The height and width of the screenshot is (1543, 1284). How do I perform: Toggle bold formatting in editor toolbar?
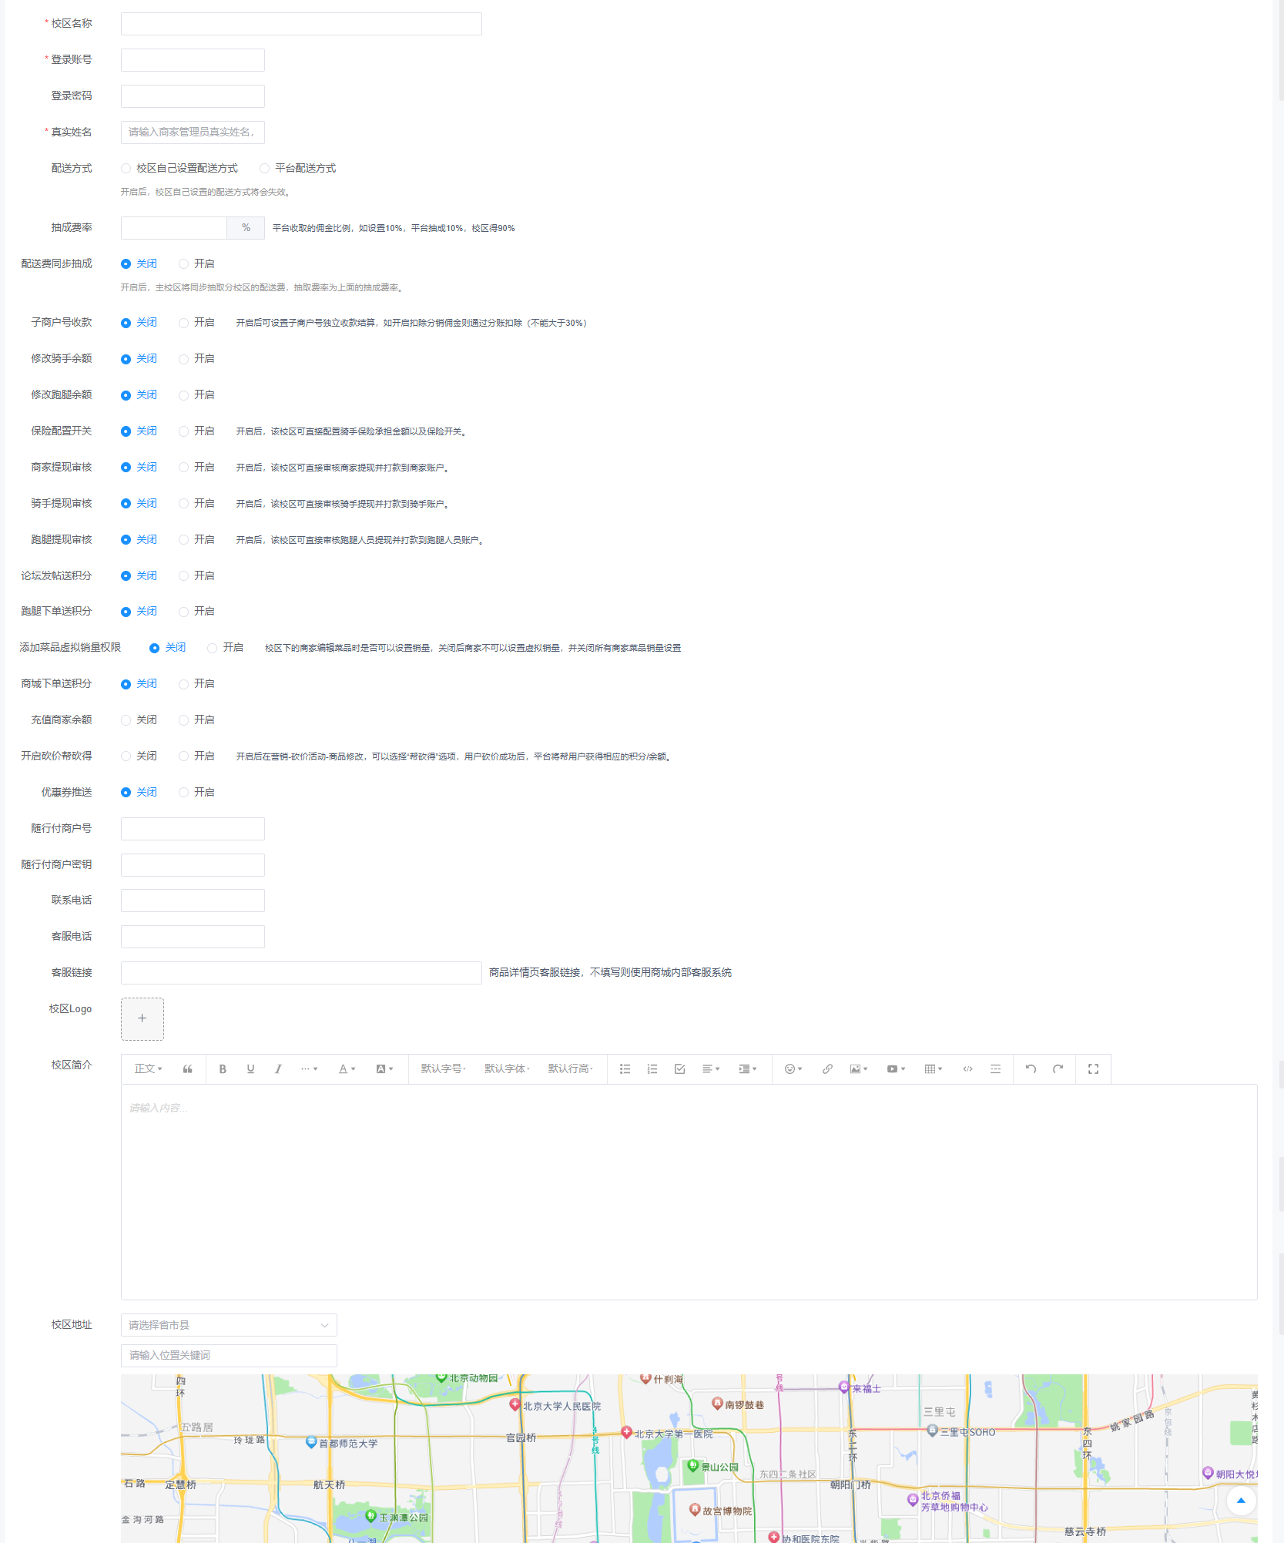tap(223, 1068)
